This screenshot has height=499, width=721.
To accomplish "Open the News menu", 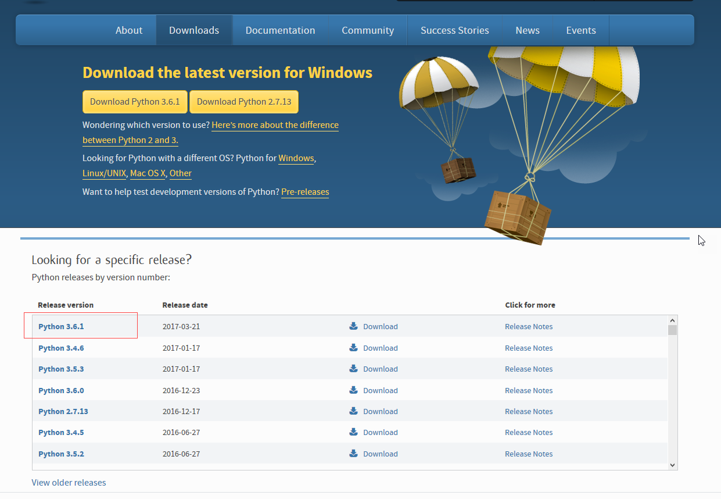I will [528, 30].
